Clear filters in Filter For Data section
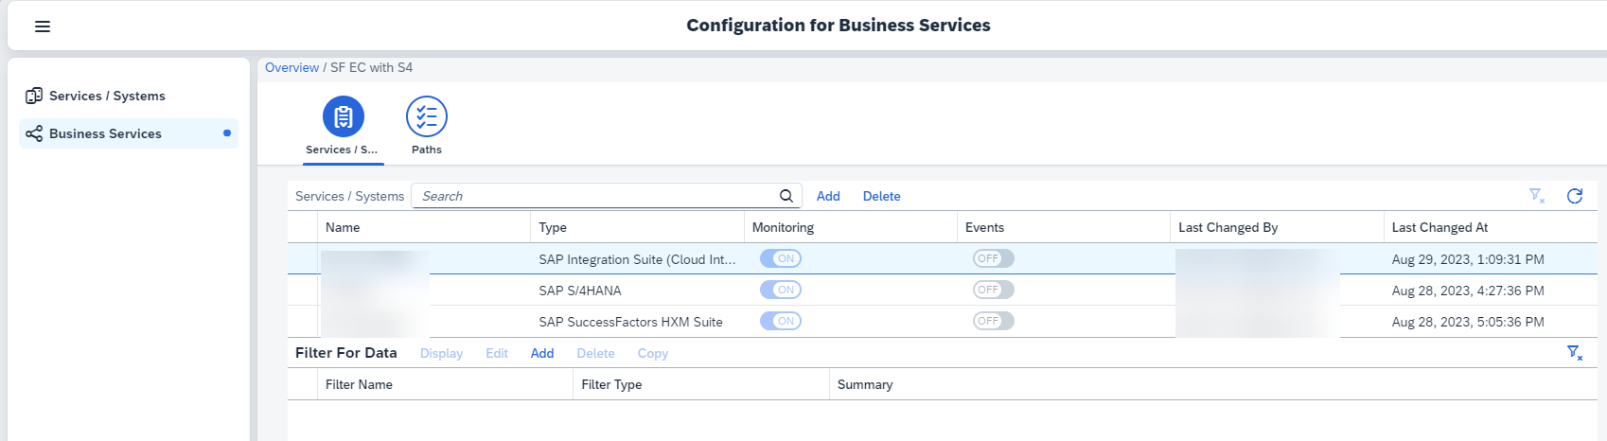 point(1575,353)
